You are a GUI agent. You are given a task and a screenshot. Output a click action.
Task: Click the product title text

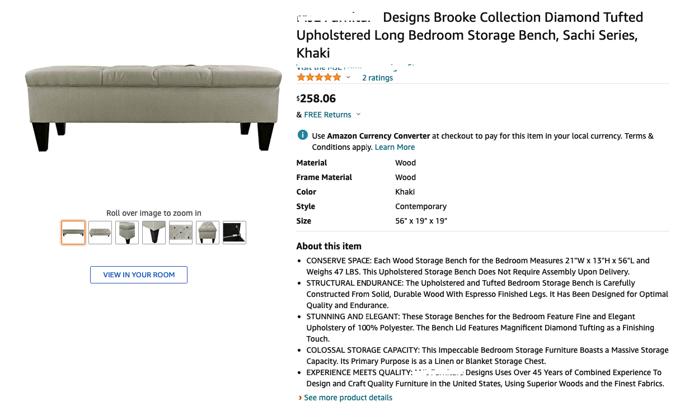click(469, 35)
